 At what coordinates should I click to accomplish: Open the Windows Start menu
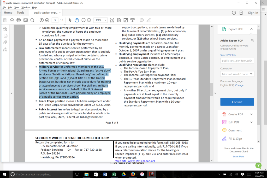click(x=4, y=174)
